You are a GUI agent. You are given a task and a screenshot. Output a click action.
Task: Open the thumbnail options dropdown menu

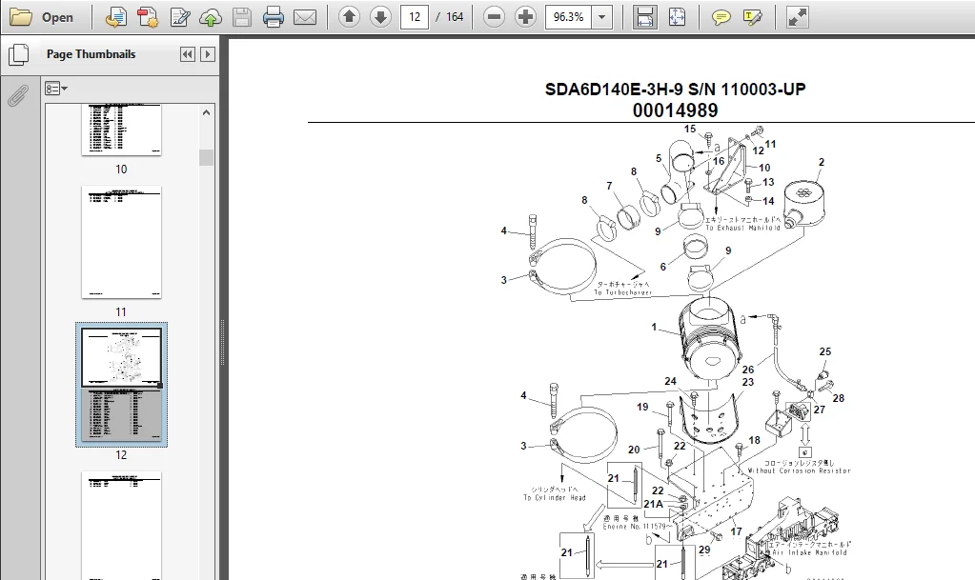coord(55,89)
